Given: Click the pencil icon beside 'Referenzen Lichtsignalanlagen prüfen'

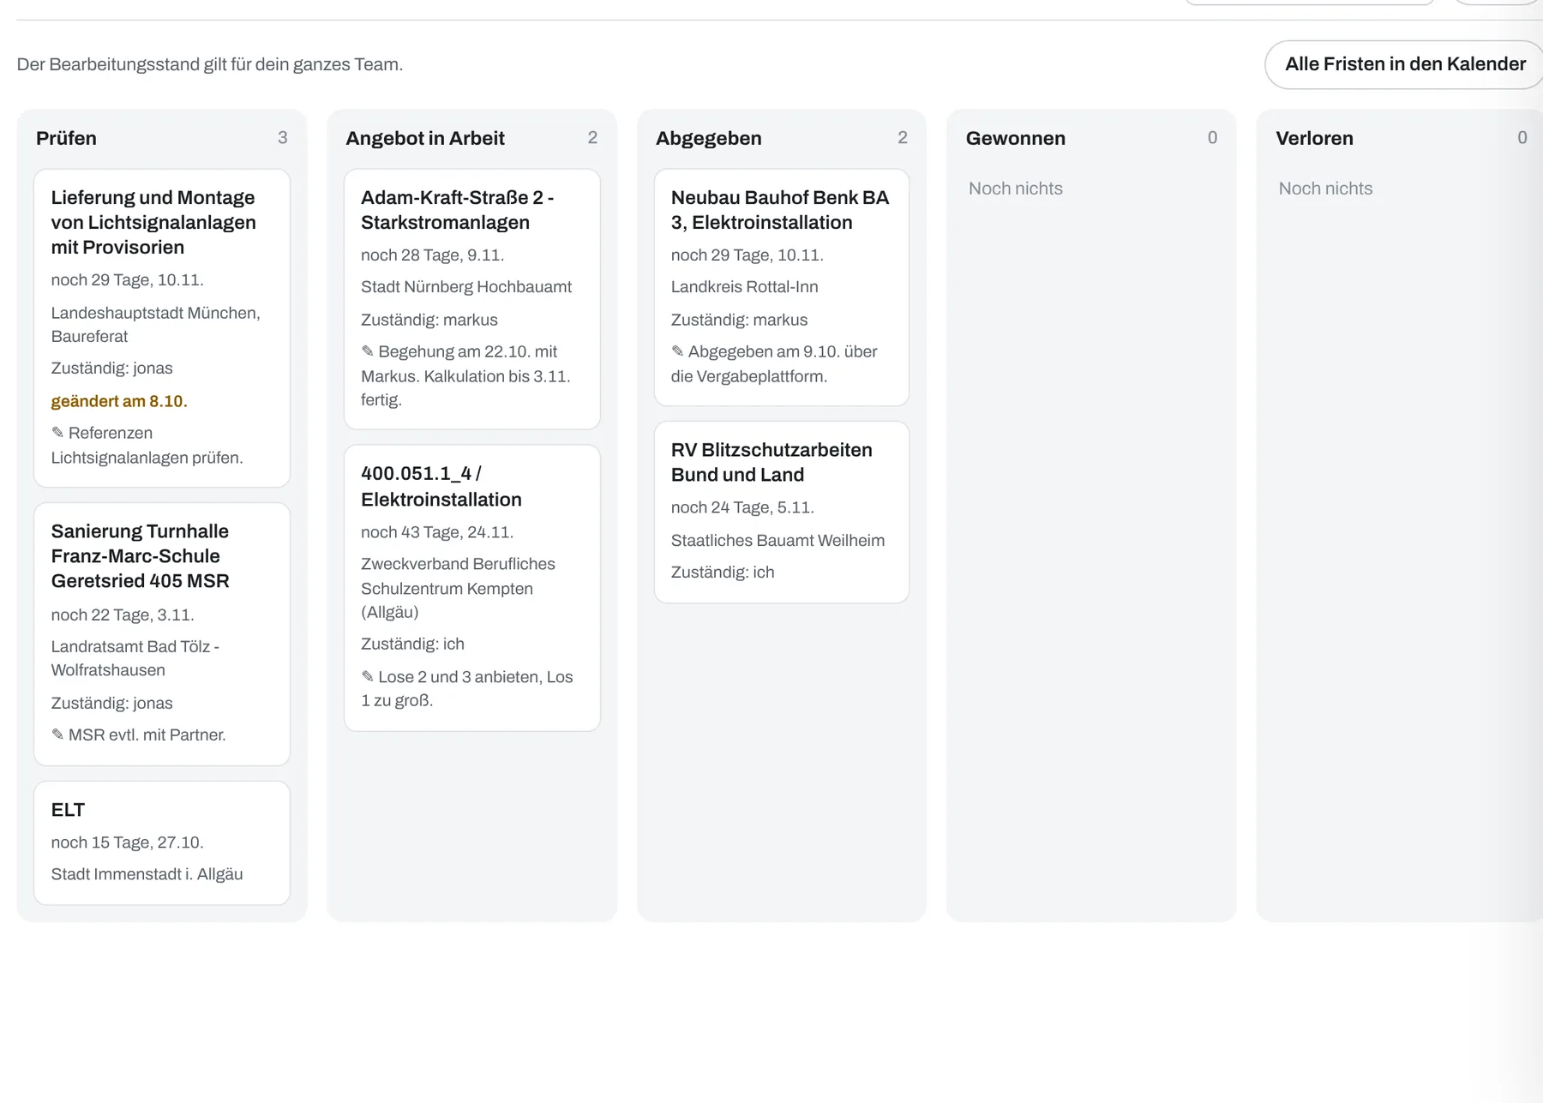Looking at the screenshot, I should coord(57,433).
